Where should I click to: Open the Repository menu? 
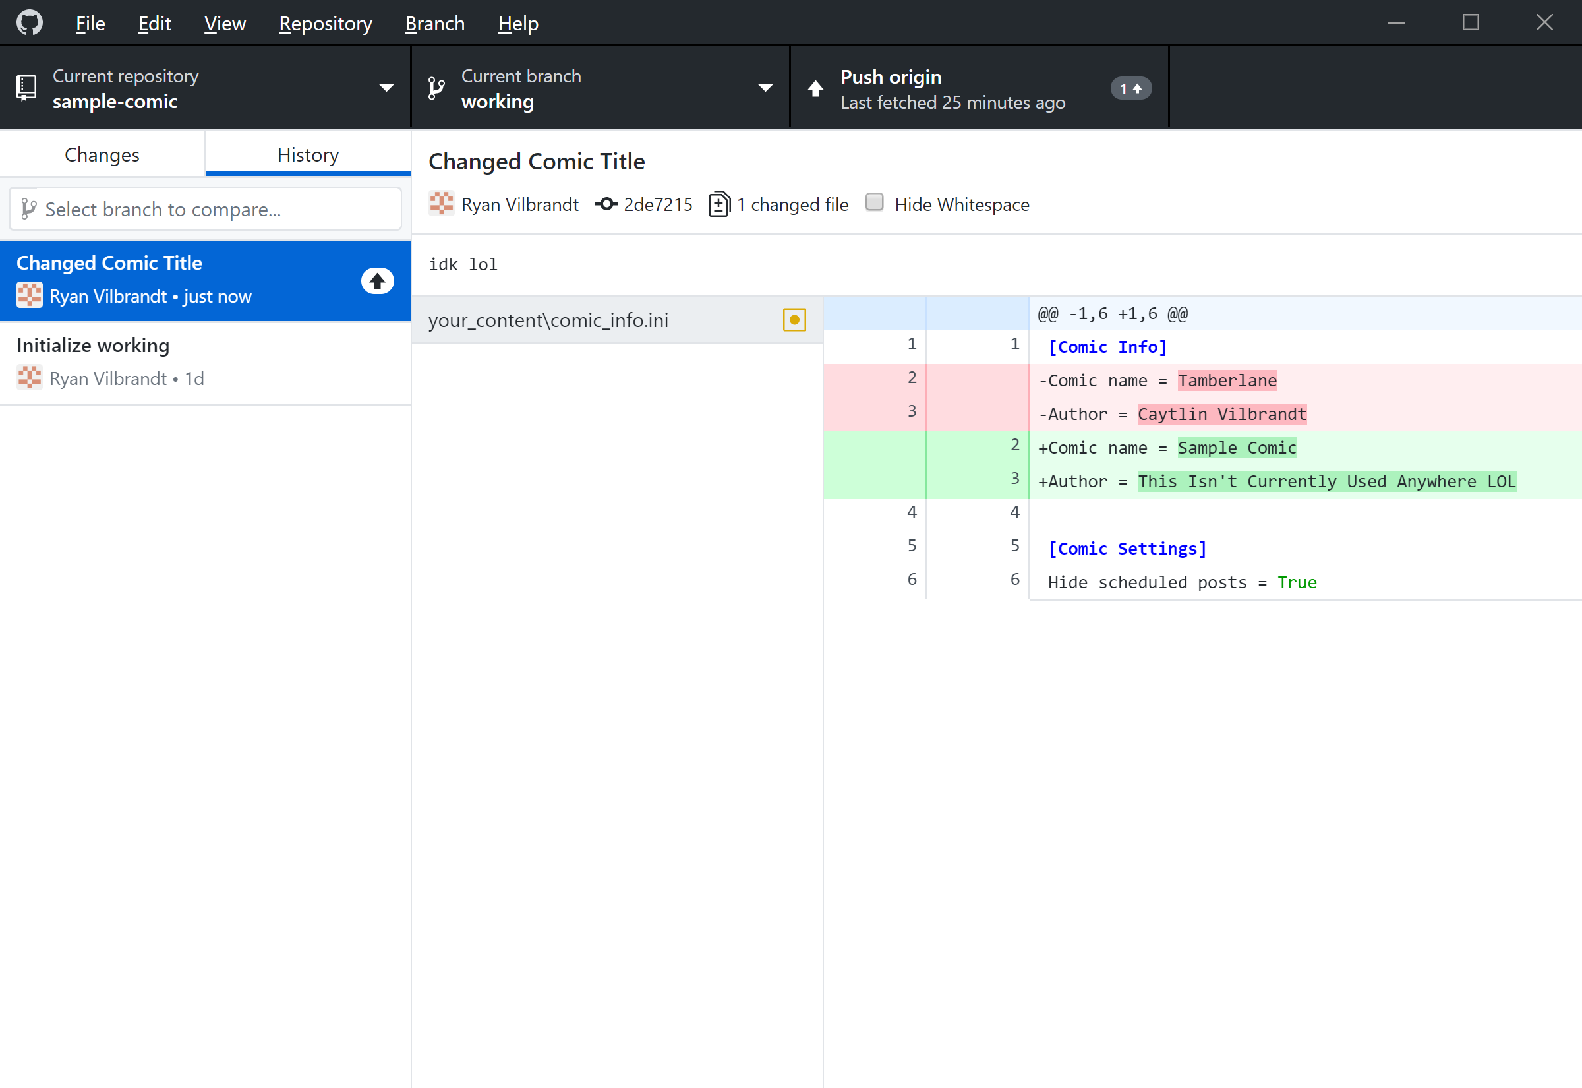(325, 24)
